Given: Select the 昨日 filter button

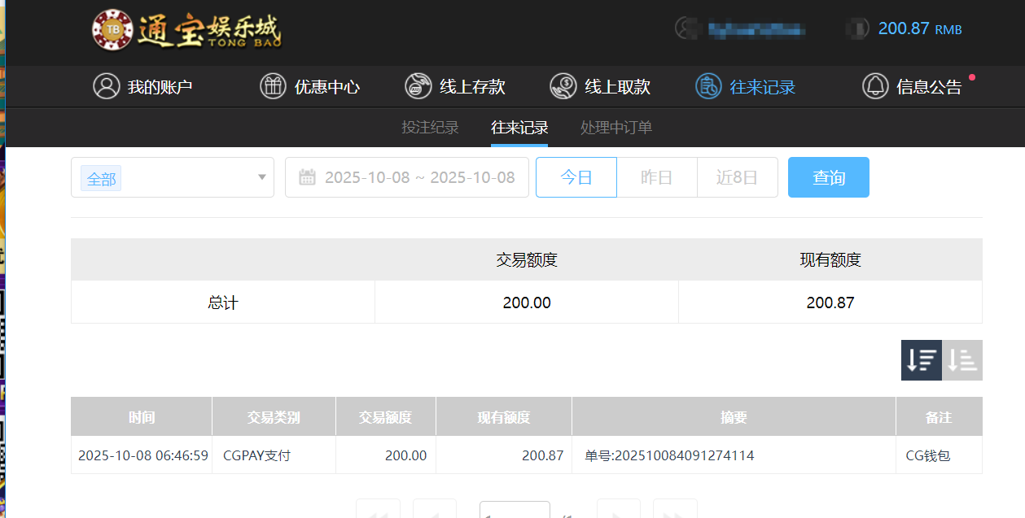Looking at the screenshot, I should click(656, 176).
